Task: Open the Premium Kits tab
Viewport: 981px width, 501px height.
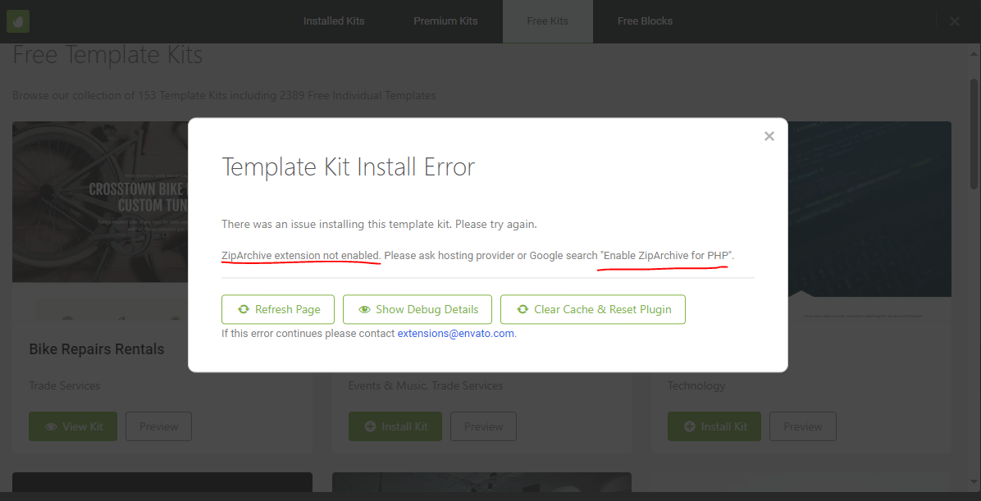Action: pos(445,20)
